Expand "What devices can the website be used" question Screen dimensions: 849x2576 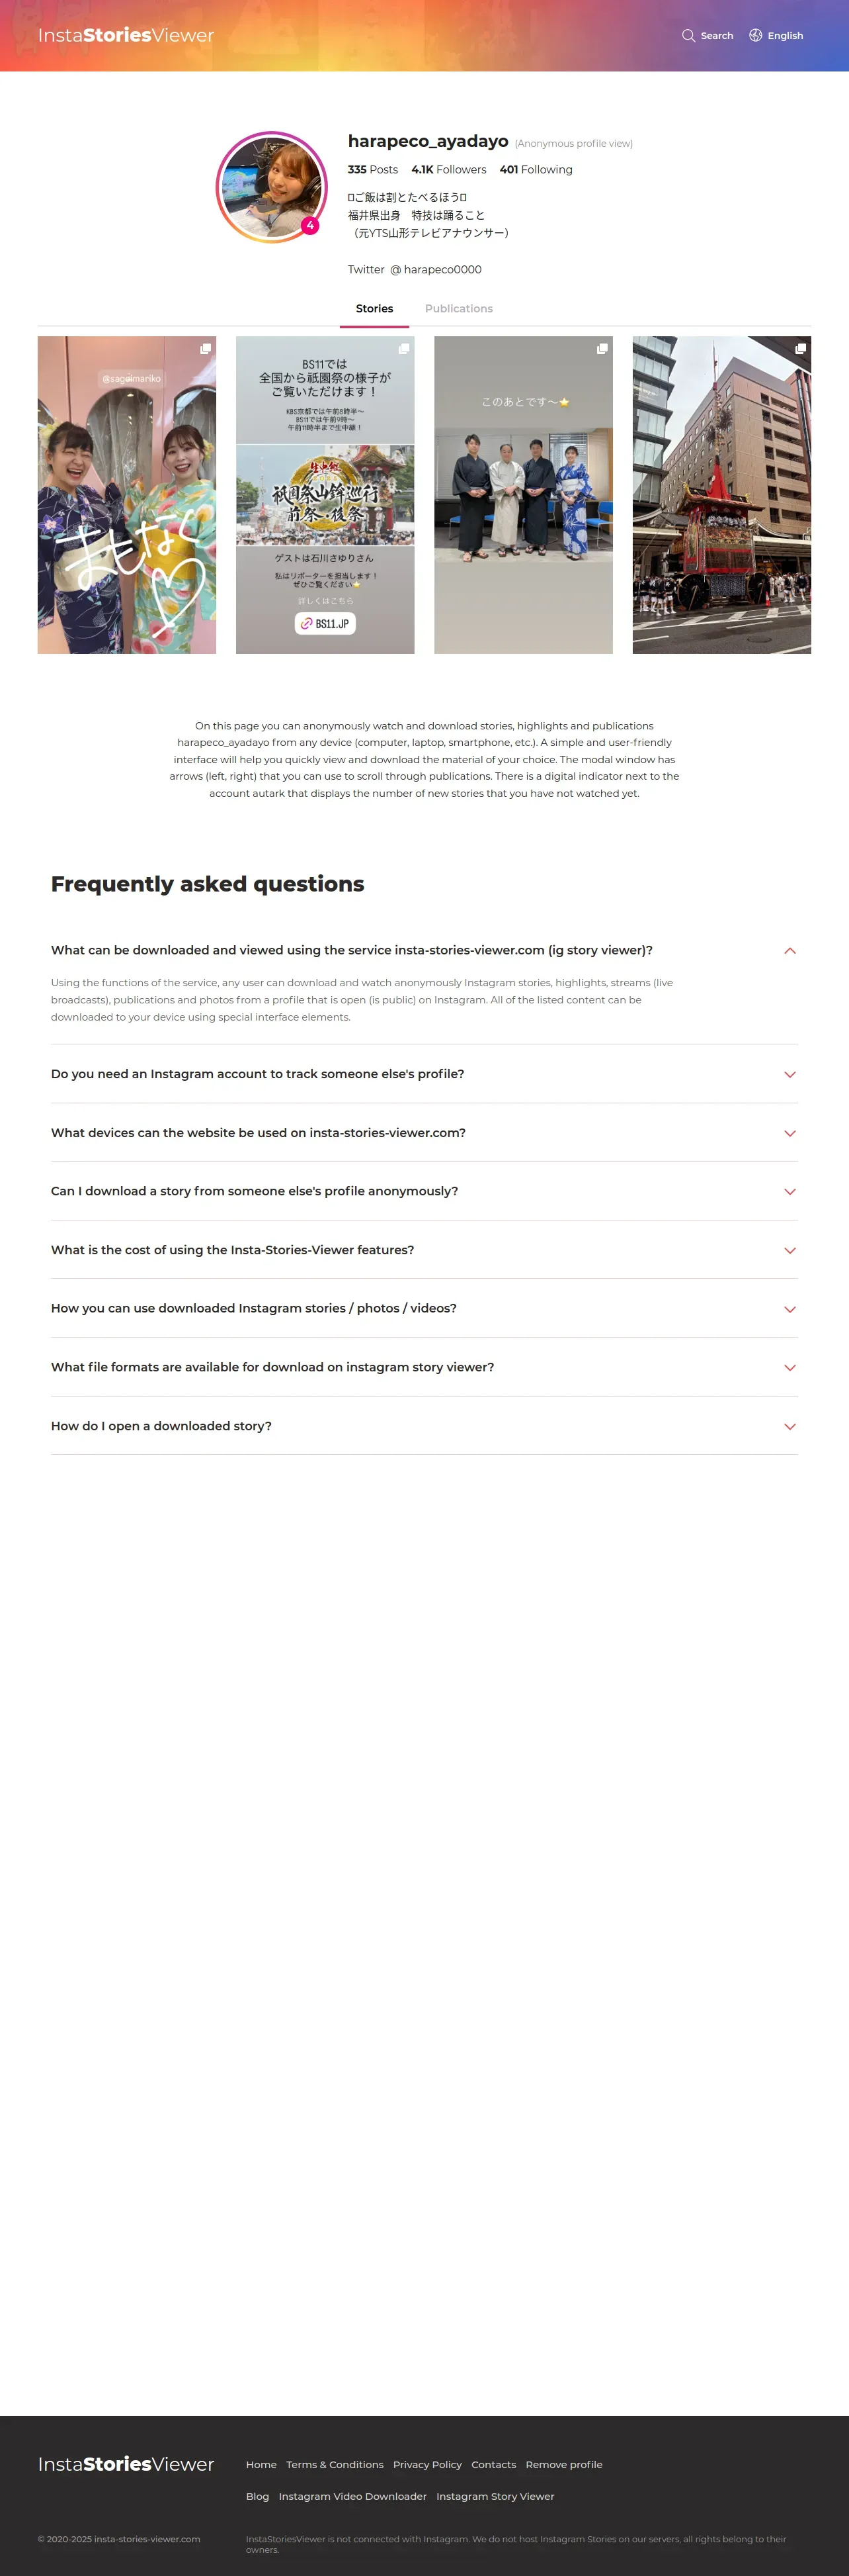click(789, 1133)
